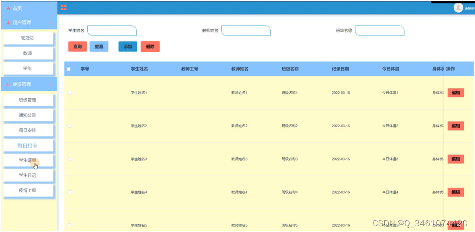Check the row checkbox for 学生姓名4
The image size is (475, 232).
[69, 192]
